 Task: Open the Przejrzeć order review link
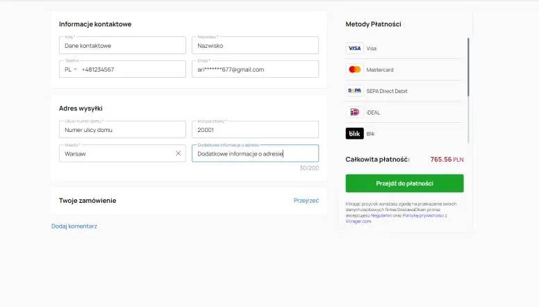(x=306, y=201)
